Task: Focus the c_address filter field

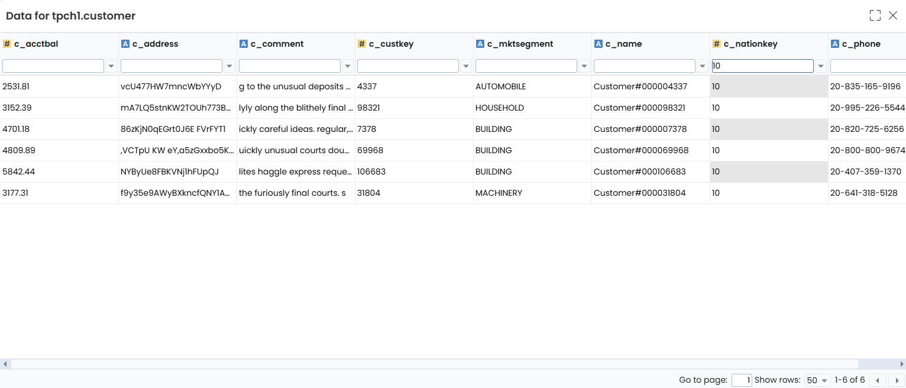Action: (x=172, y=66)
